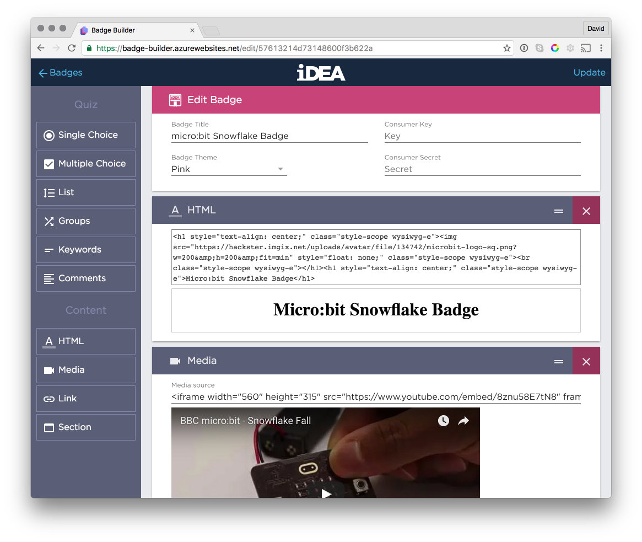Click the video Watch Later clock icon
The width and height of the screenshot is (642, 542).
coord(444,421)
